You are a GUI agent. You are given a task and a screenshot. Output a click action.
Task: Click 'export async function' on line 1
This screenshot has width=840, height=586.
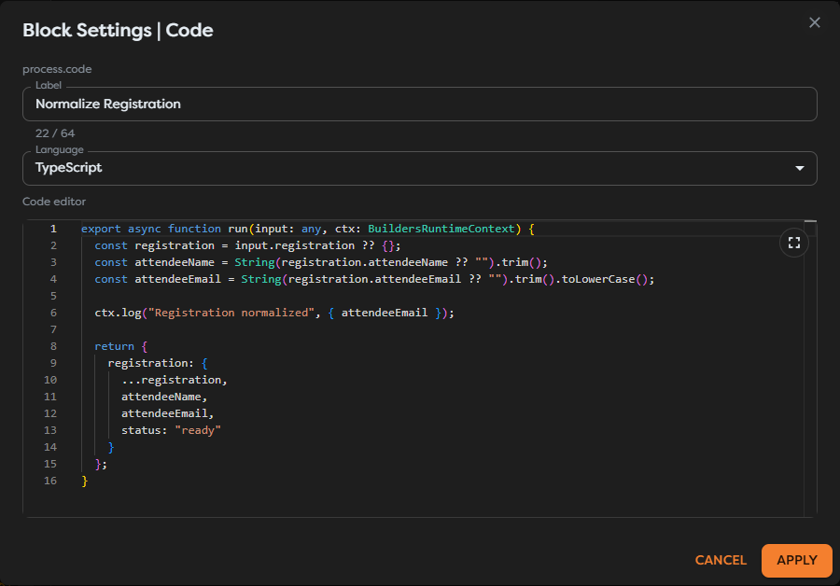[151, 229]
